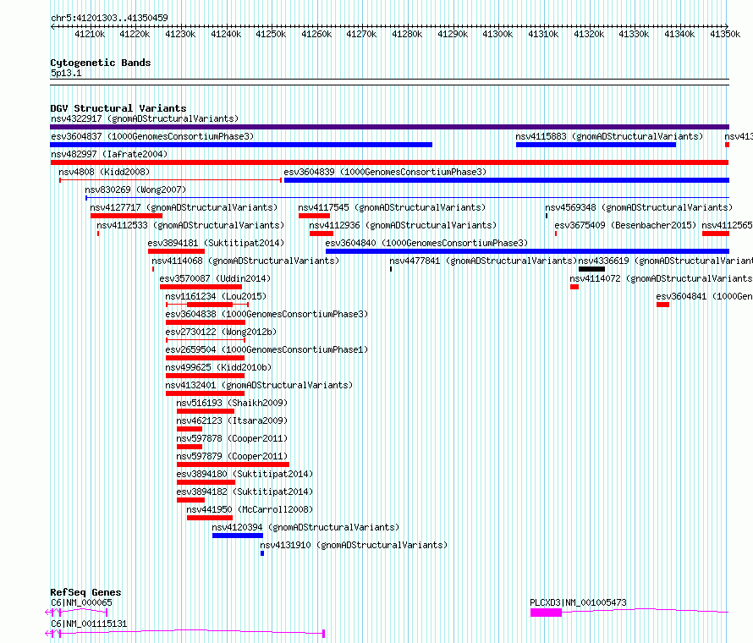The image size is (753, 643).
Task: Click the nsv462123 Itsara2009 label
Action: click(232, 420)
